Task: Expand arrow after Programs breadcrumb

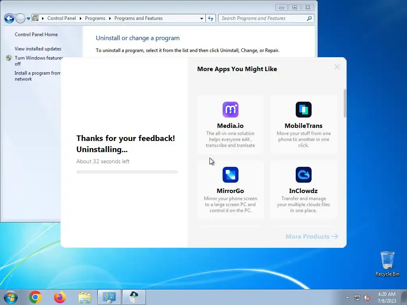Action: (110, 18)
